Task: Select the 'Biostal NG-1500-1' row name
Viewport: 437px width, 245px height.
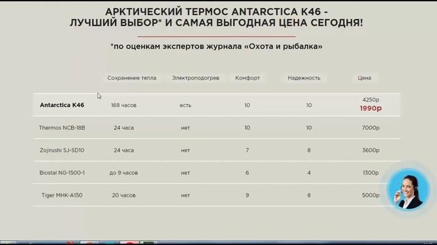Action: 62,173
